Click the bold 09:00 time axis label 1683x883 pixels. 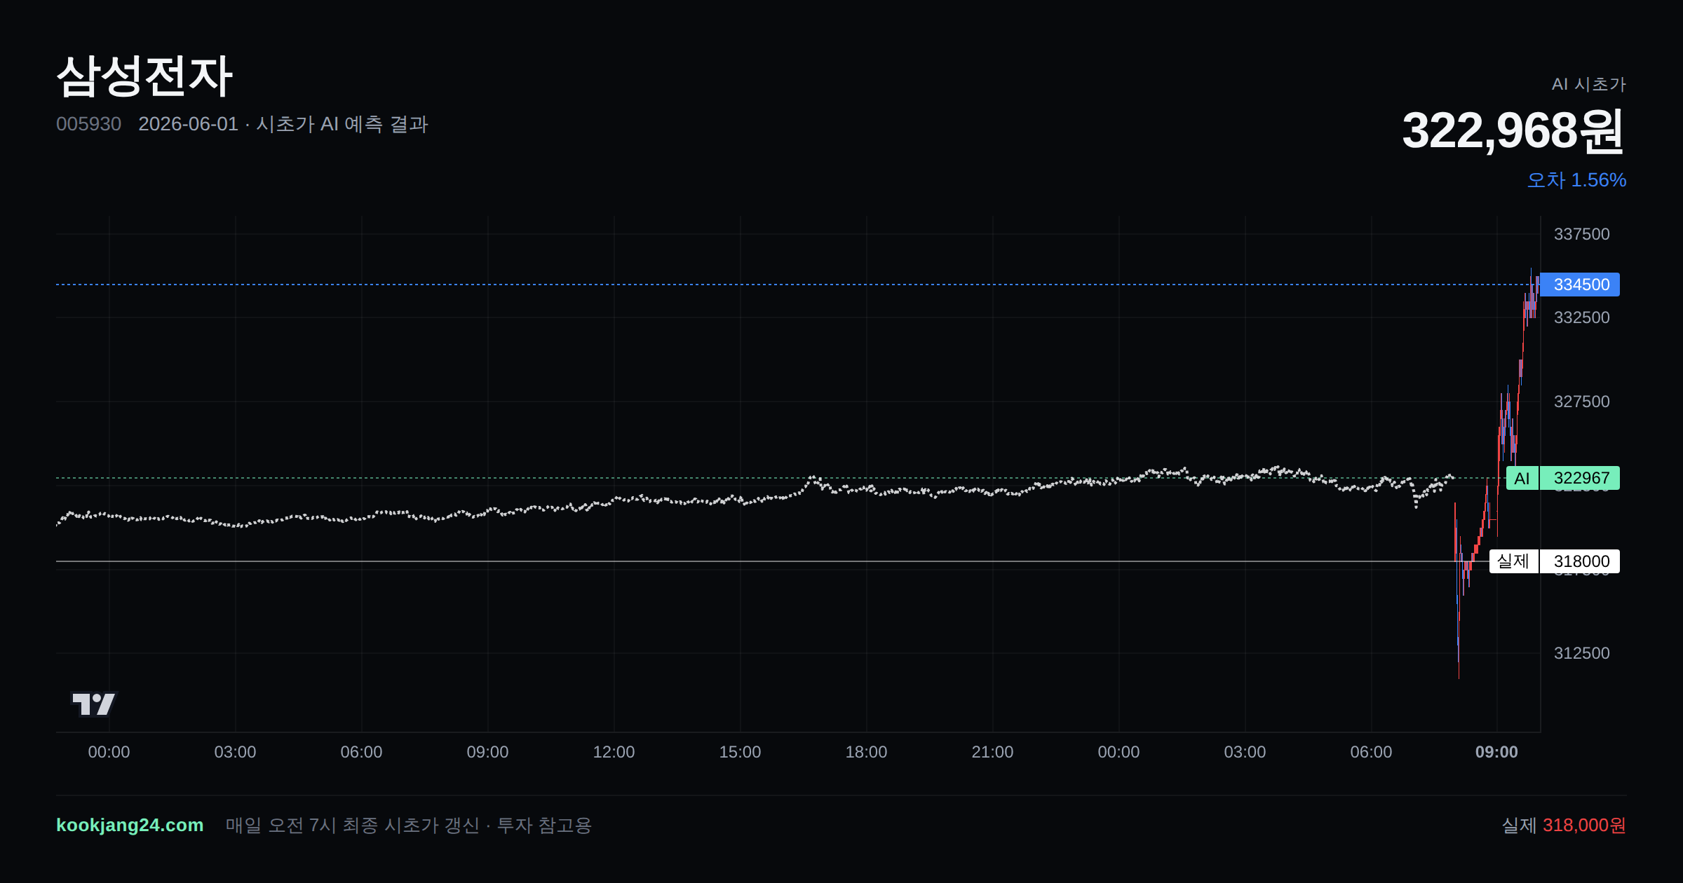click(1496, 752)
